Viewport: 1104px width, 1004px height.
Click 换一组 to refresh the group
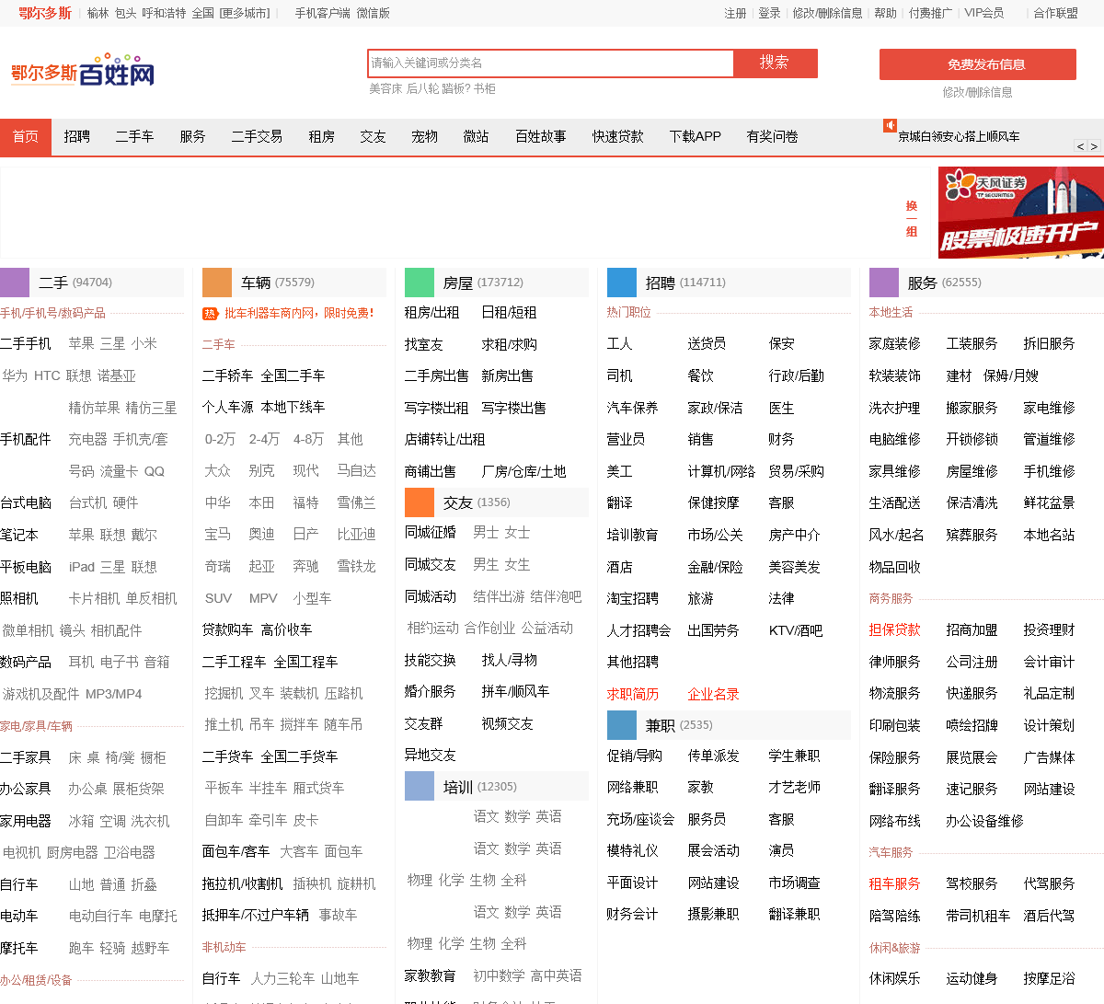pos(912,219)
